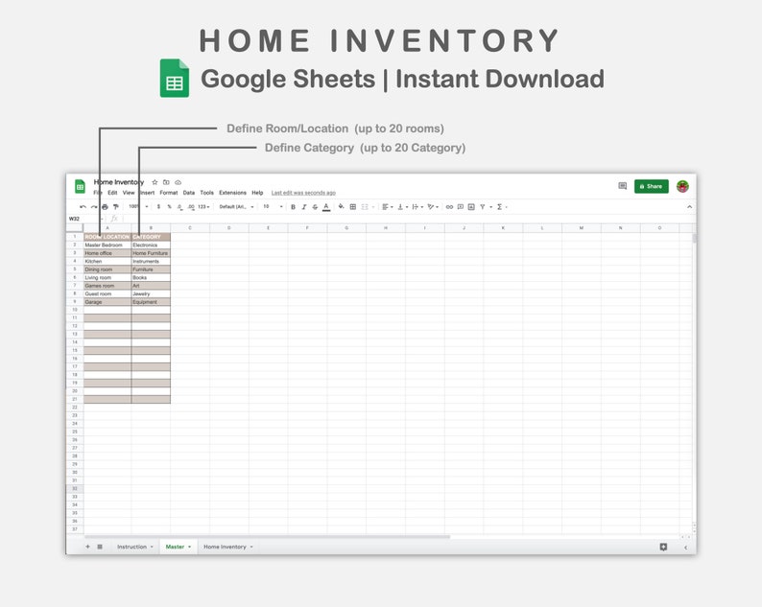The height and width of the screenshot is (607, 762).
Task: Click the name box showing W32
Action: (84, 219)
